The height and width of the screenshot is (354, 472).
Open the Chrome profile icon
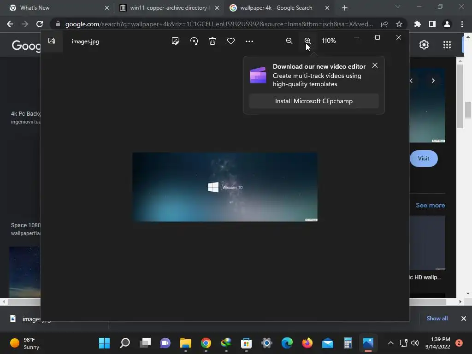[447, 24]
